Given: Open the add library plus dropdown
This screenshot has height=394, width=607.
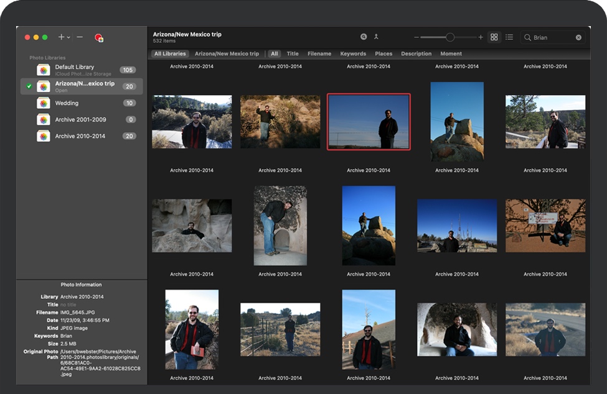Looking at the screenshot, I should pos(64,37).
